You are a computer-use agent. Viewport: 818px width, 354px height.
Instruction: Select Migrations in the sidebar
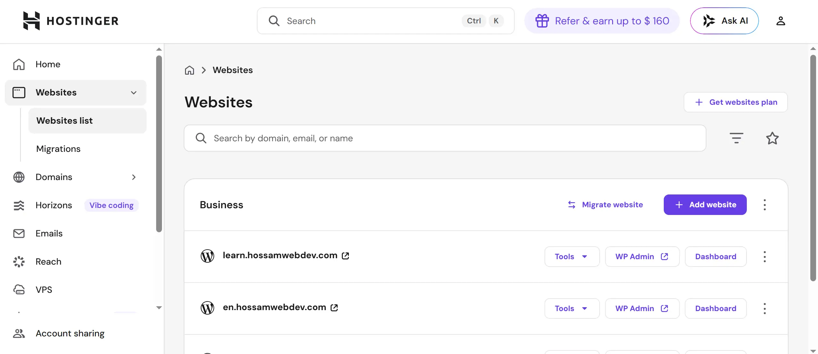tap(58, 149)
